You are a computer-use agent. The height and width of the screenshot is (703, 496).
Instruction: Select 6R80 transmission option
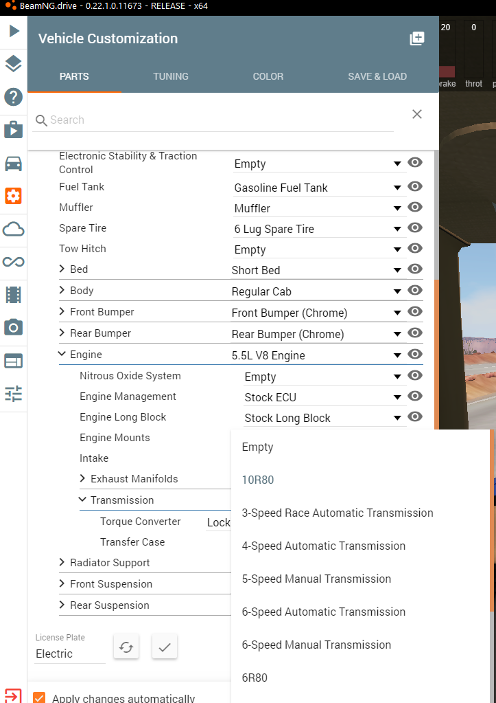pyautogui.click(x=360, y=678)
